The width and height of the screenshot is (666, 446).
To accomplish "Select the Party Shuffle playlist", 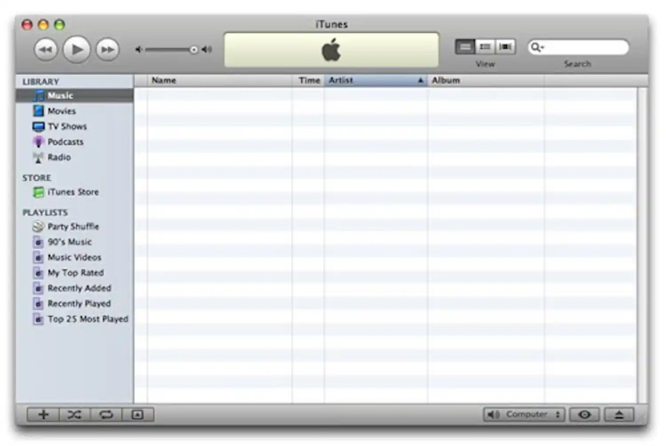I will (x=74, y=227).
